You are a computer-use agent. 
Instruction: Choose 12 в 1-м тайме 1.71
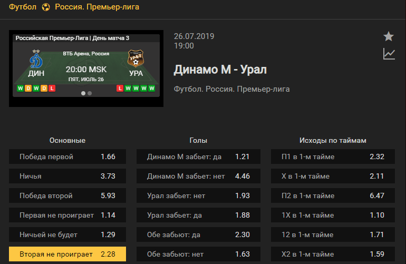[333, 234]
